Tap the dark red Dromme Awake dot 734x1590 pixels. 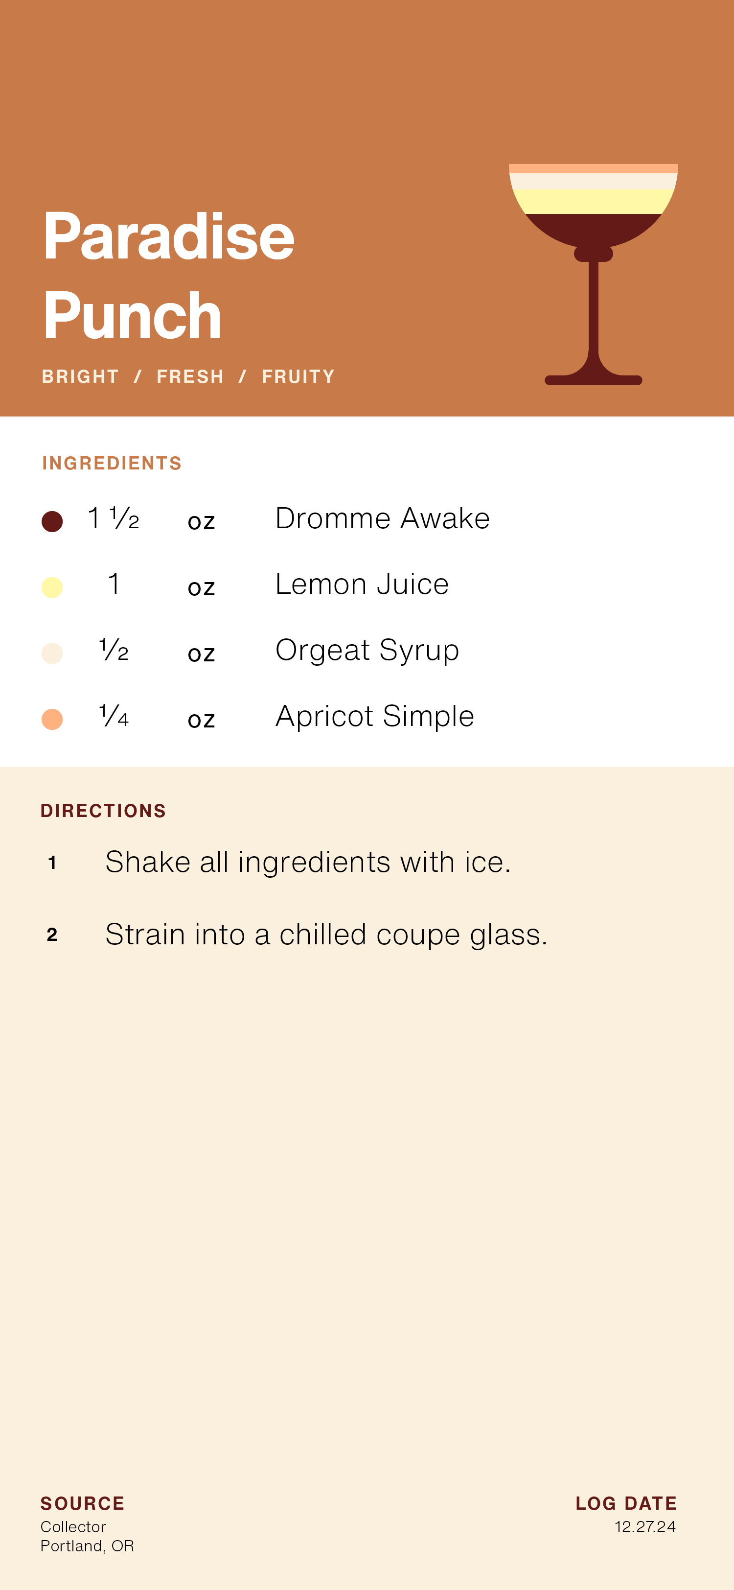[x=52, y=521]
